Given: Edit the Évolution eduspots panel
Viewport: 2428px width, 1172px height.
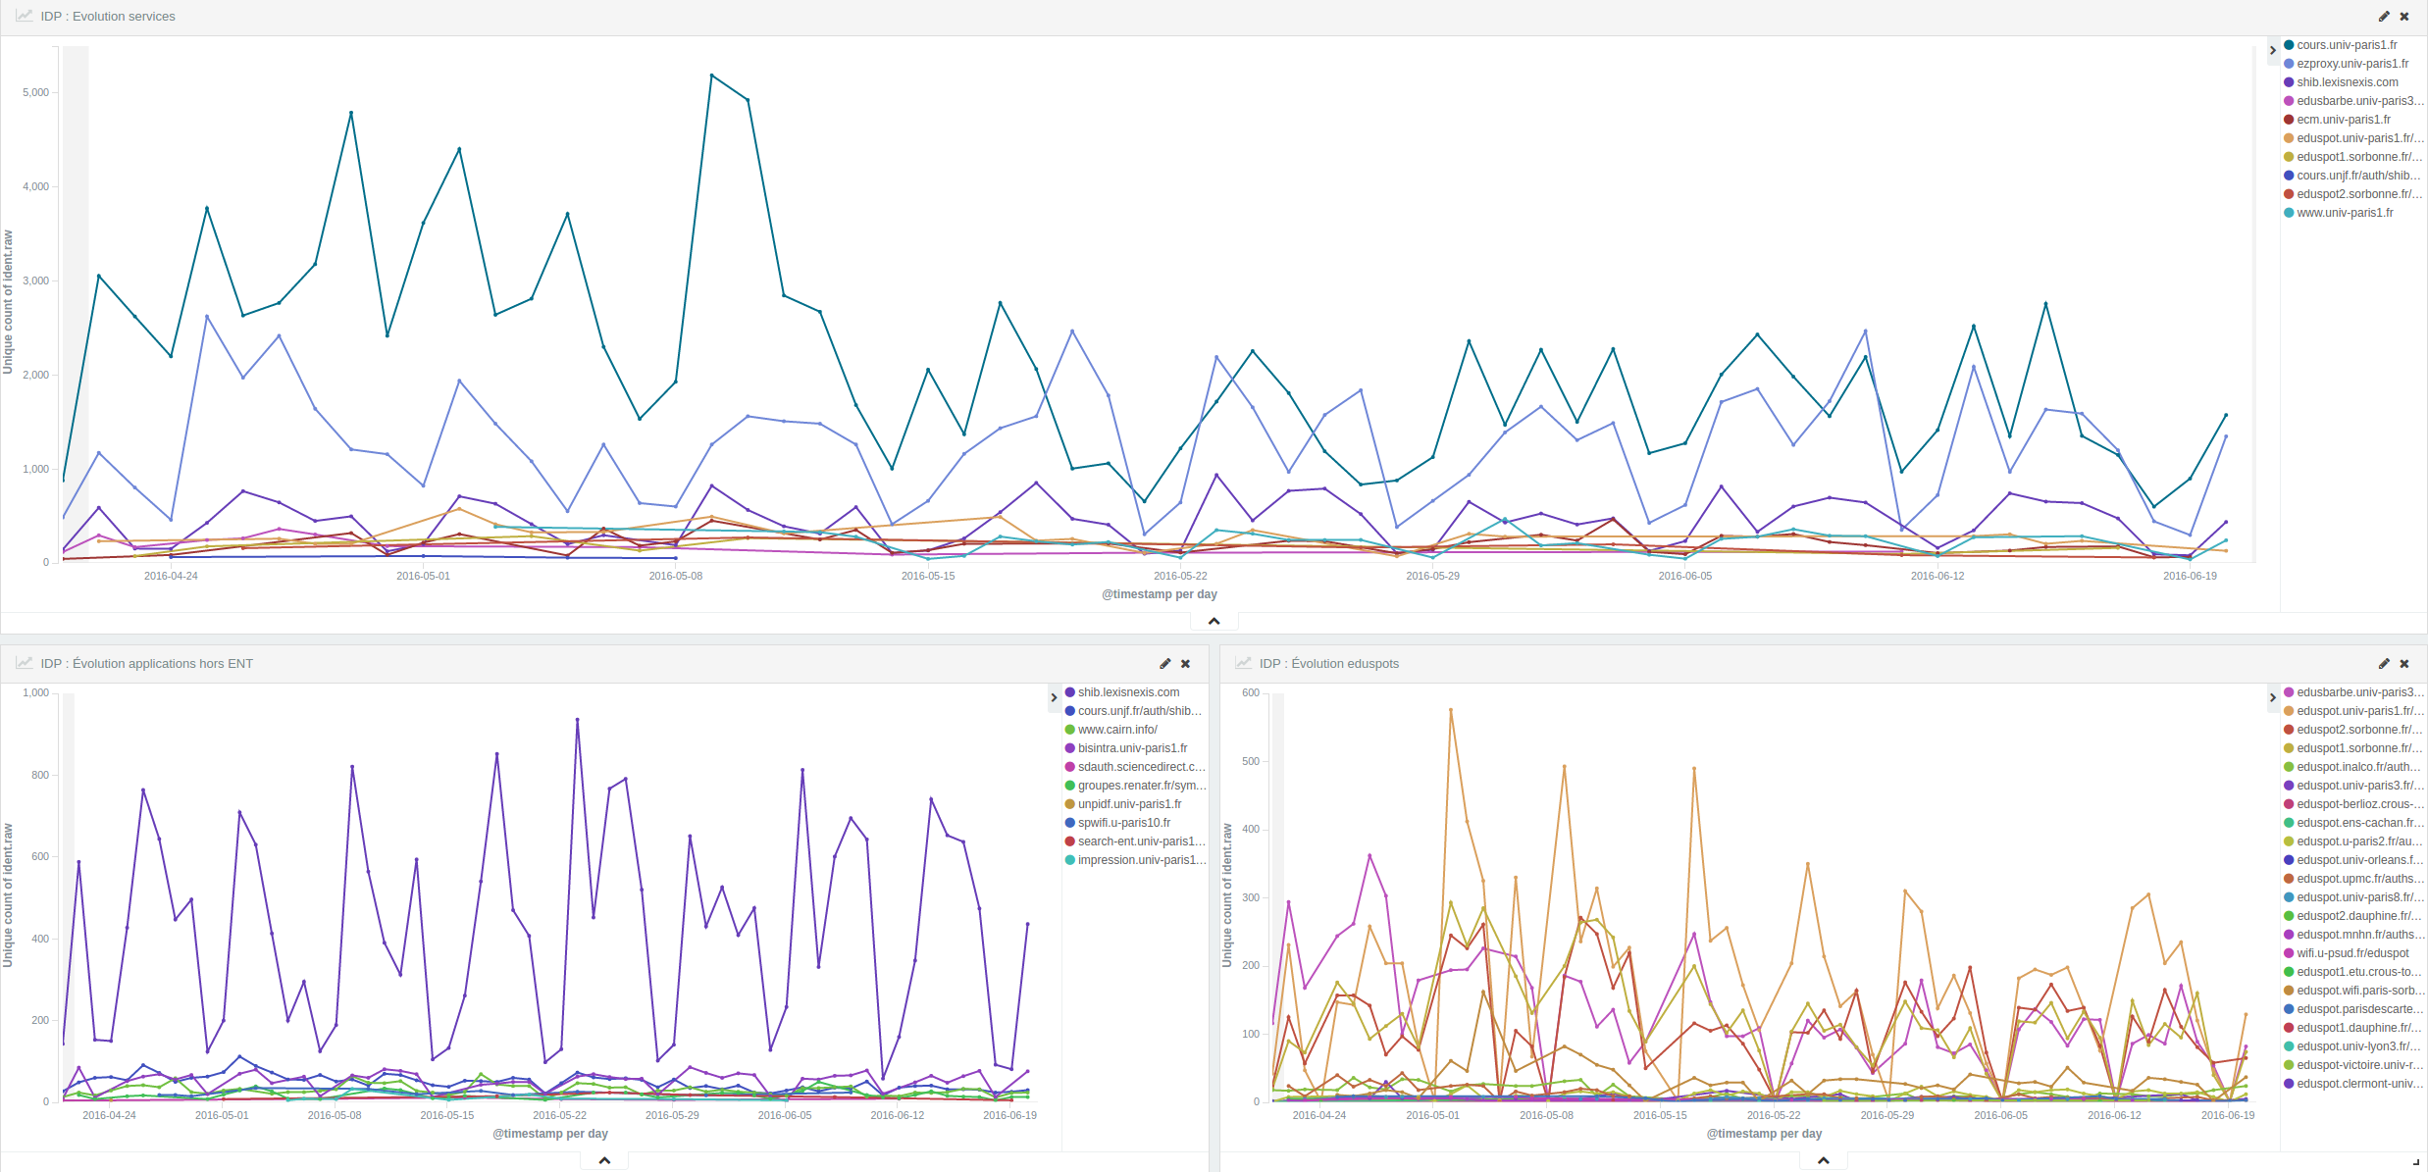Looking at the screenshot, I should [2384, 664].
